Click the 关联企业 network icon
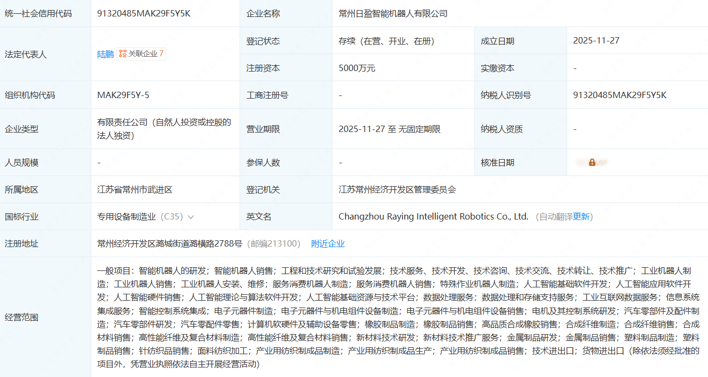 click(123, 54)
